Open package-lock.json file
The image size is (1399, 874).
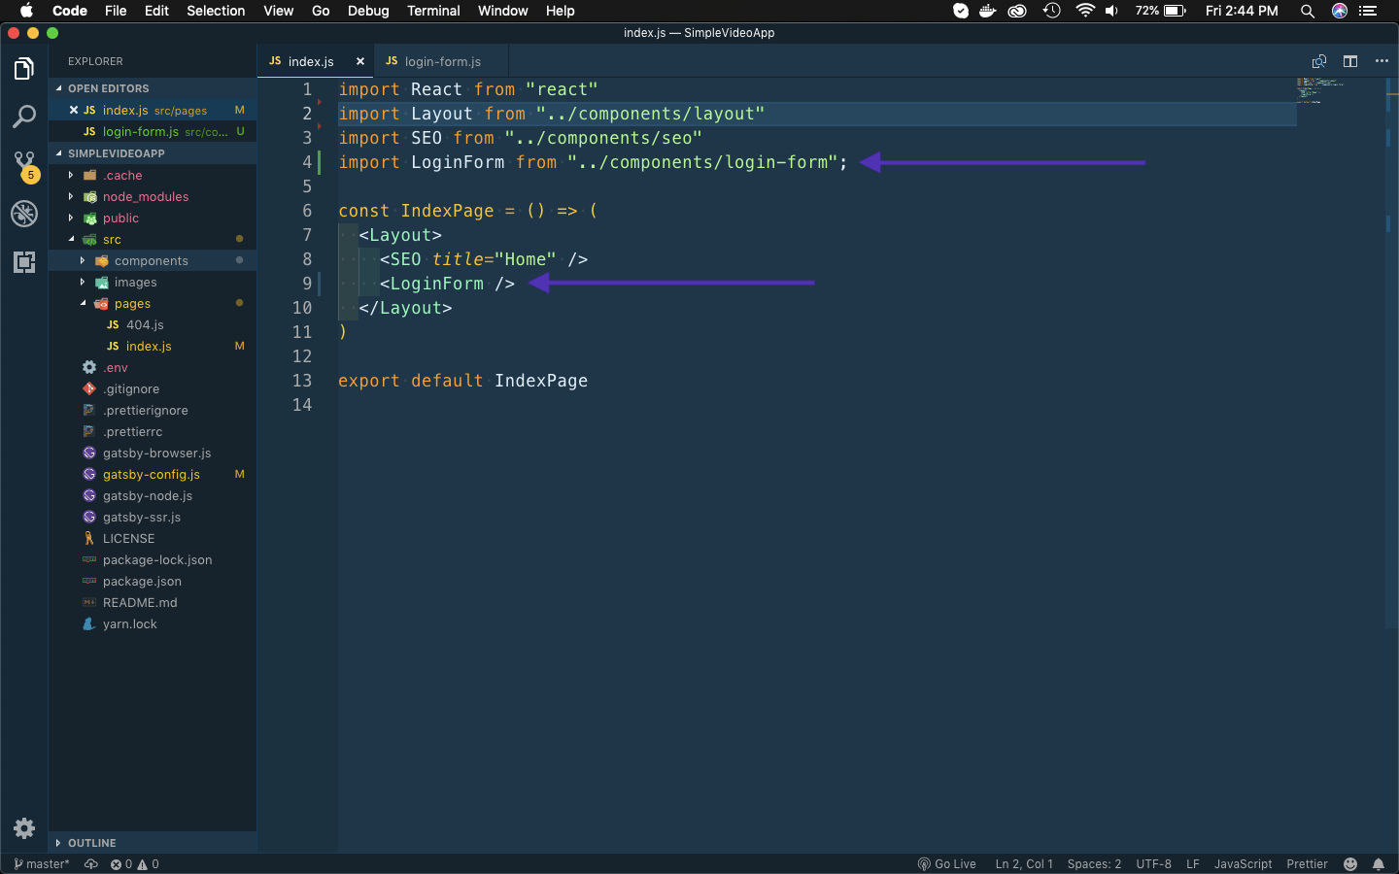[153, 560]
